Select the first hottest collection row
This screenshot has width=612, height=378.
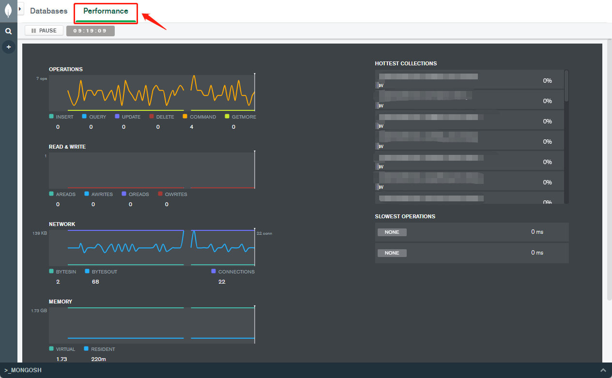(469, 80)
